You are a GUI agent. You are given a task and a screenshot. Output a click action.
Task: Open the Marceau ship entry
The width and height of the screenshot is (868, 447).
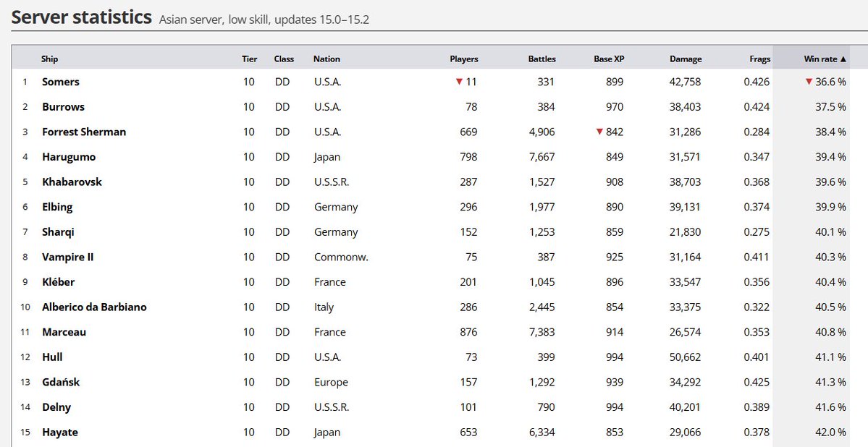point(64,332)
